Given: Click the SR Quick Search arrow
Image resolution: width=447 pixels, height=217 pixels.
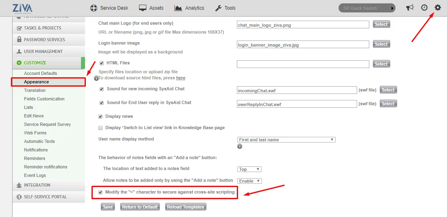Looking at the screenshot, I should (x=393, y=8).
